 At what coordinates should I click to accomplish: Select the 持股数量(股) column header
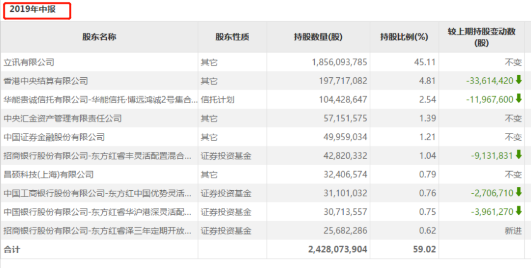coord(318,37)
